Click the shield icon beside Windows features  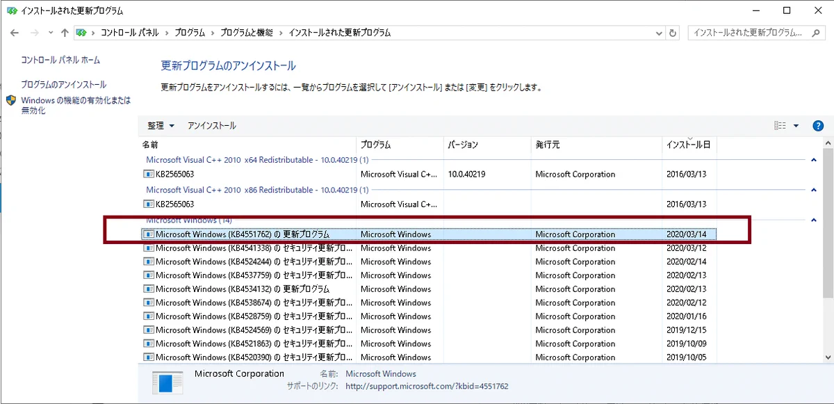coord(11,100)
